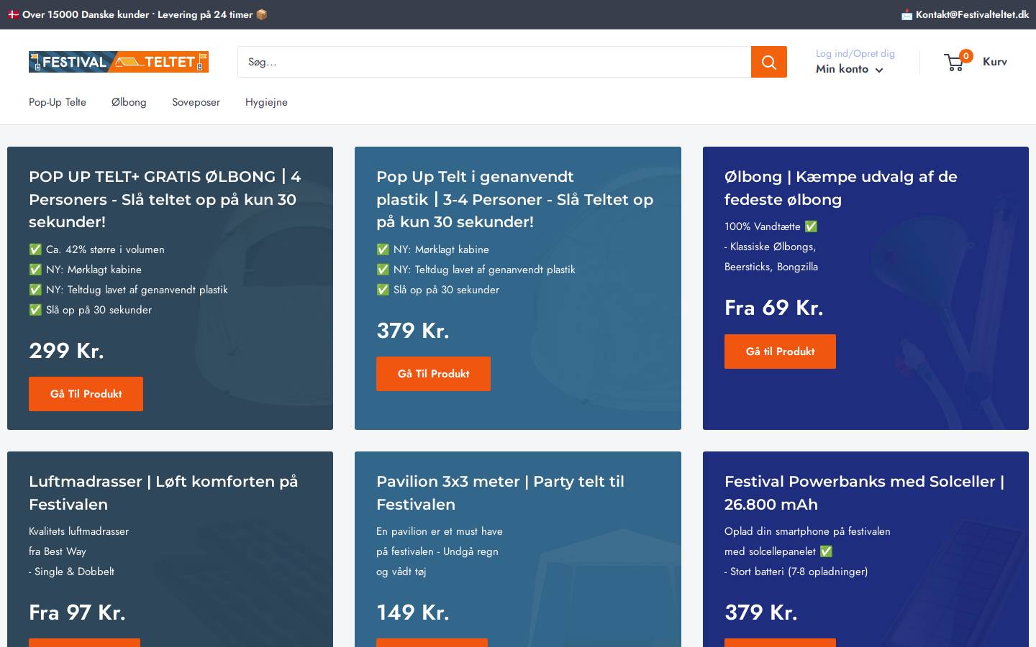Open the Soveposer menu item

[196, 102]
